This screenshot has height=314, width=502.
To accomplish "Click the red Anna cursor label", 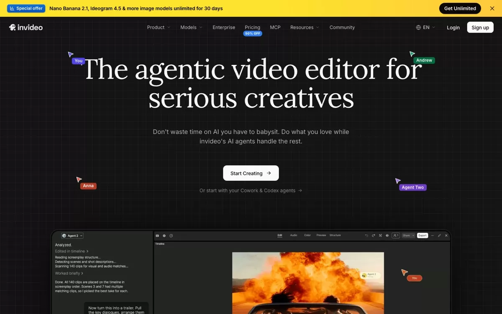I will [x=88, y=186].
